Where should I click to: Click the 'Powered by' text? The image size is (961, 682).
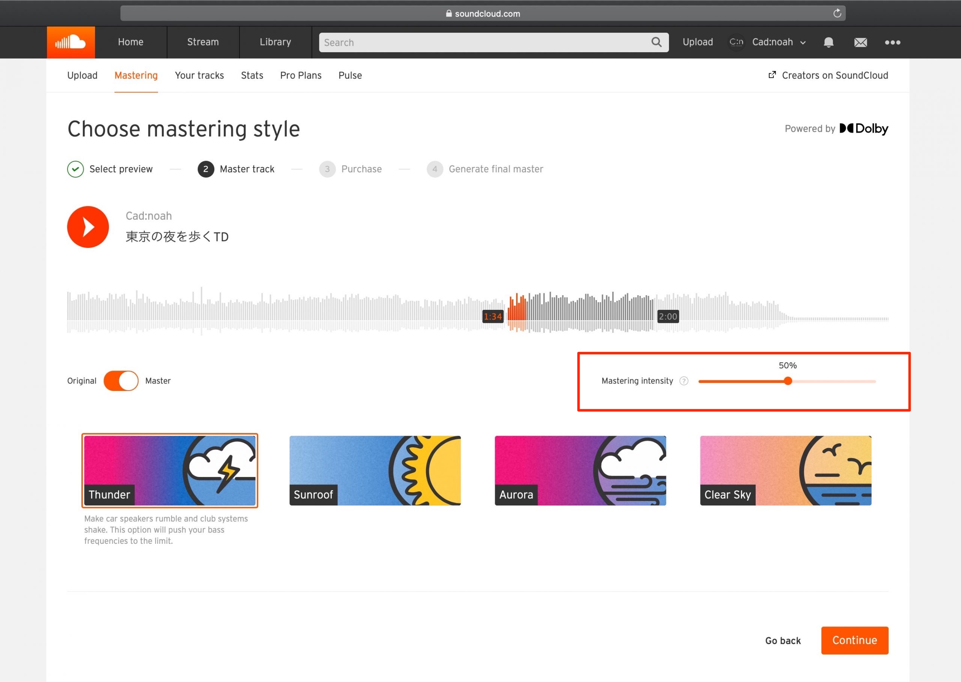809,128
